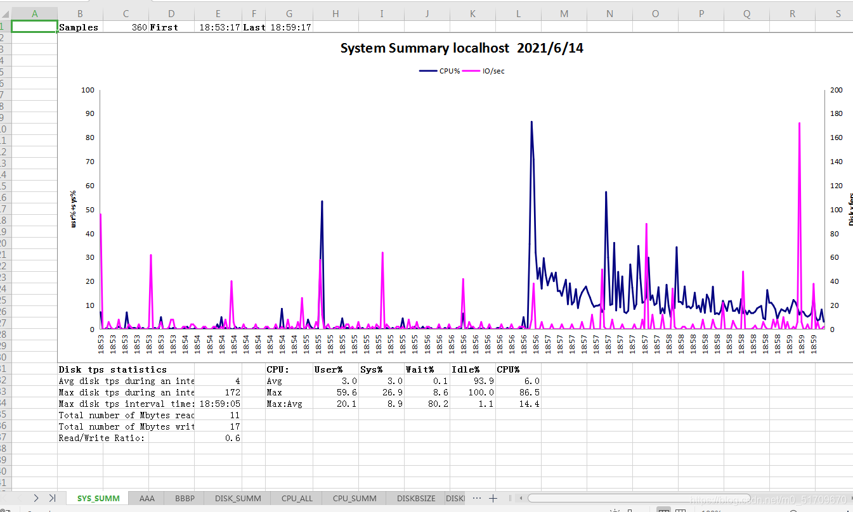Switch to the DISK_SUMM sheet

(x=238, y=499)
